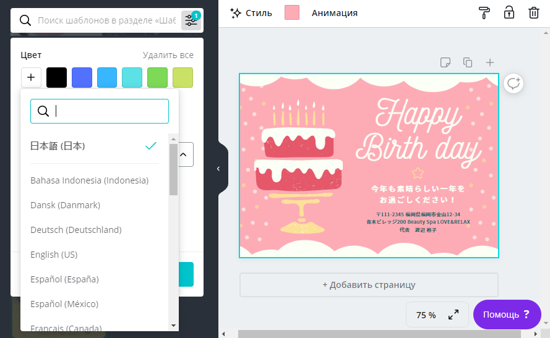The height and width of the screenshot is (338, 550).
Task: Click the Добавить страницу button
Action: 369,285
